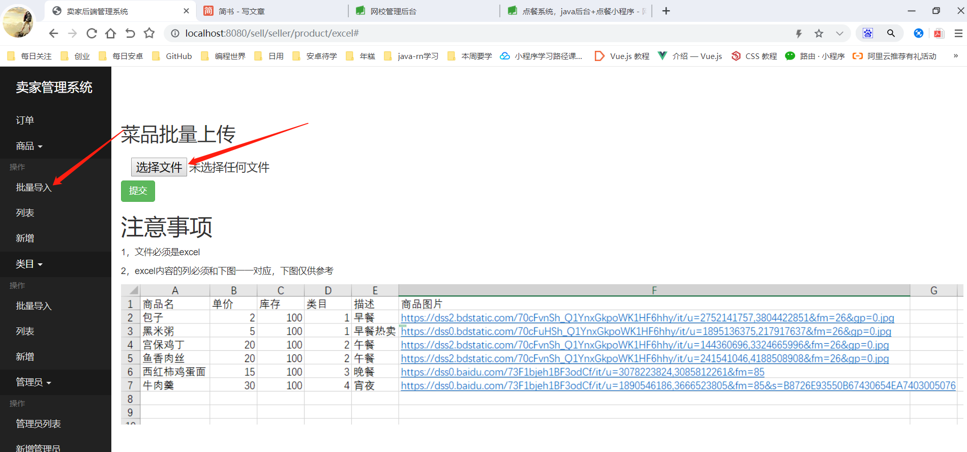The height and width of the screenshot is (452, 967).
Task: Go forward in browser history
Action: tap(73, 34)
